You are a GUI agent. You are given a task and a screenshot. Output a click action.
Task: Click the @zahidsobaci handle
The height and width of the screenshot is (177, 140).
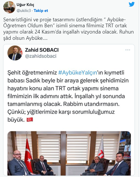(41, 56)
